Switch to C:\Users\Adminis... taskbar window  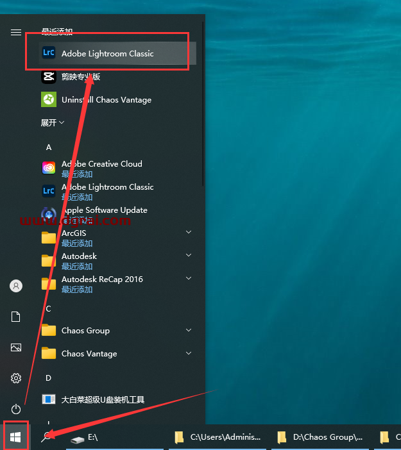coord(218,437)
